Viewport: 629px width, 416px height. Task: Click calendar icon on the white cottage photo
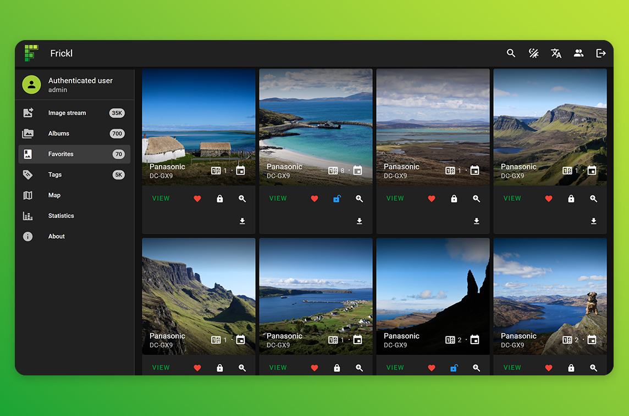[241, 171]
